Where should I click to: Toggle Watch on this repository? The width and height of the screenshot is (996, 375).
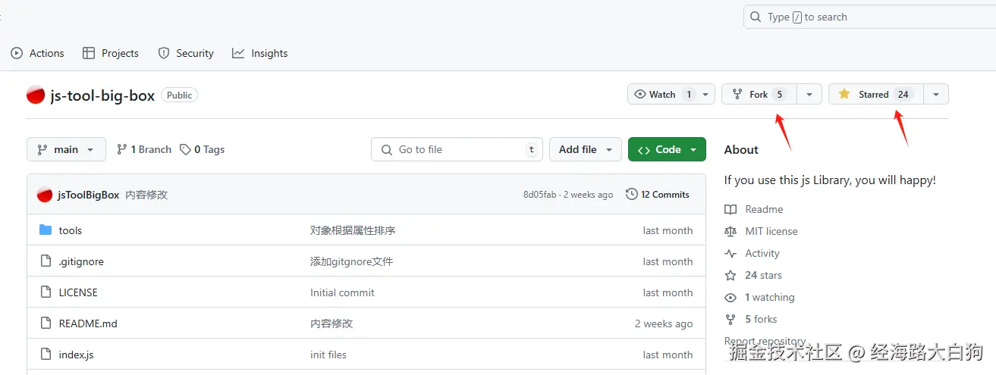click(663, 94)
